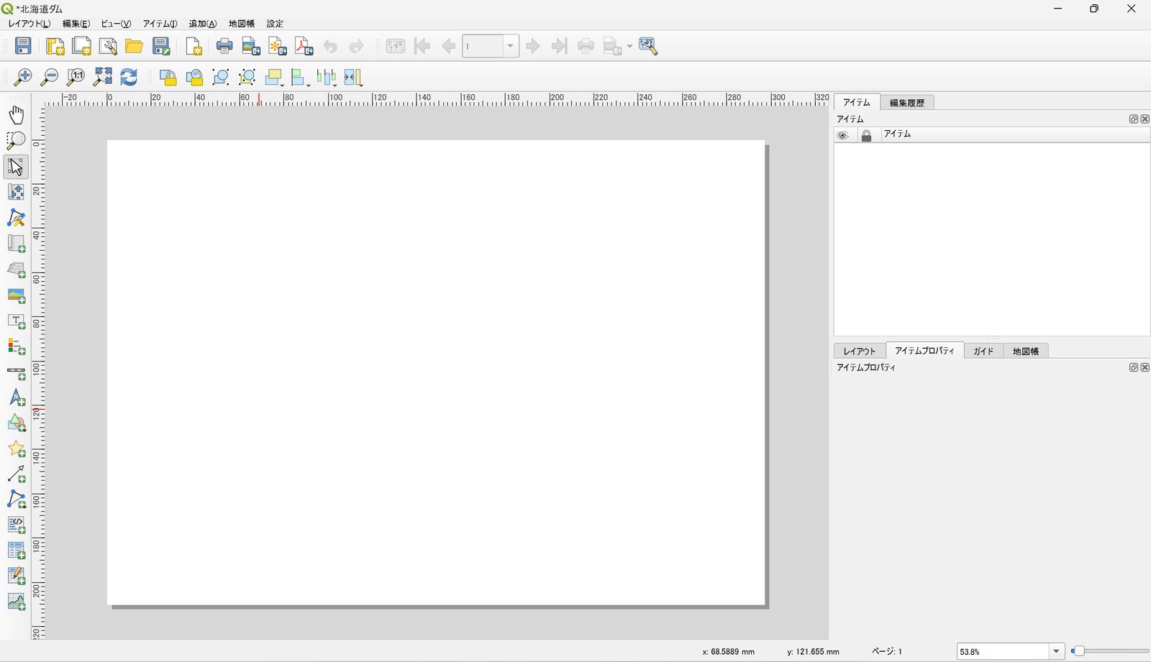Add a new map to layout
Viewport: 1151px width, 662px height.
pyautogui.click(x=16, y=244)
